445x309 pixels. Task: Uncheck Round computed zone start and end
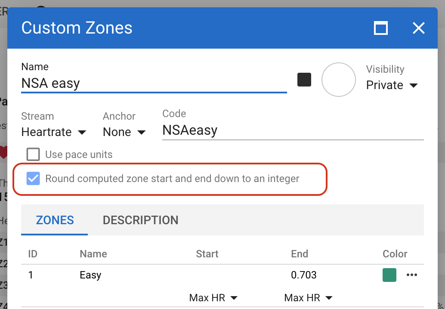click(33, 178)
